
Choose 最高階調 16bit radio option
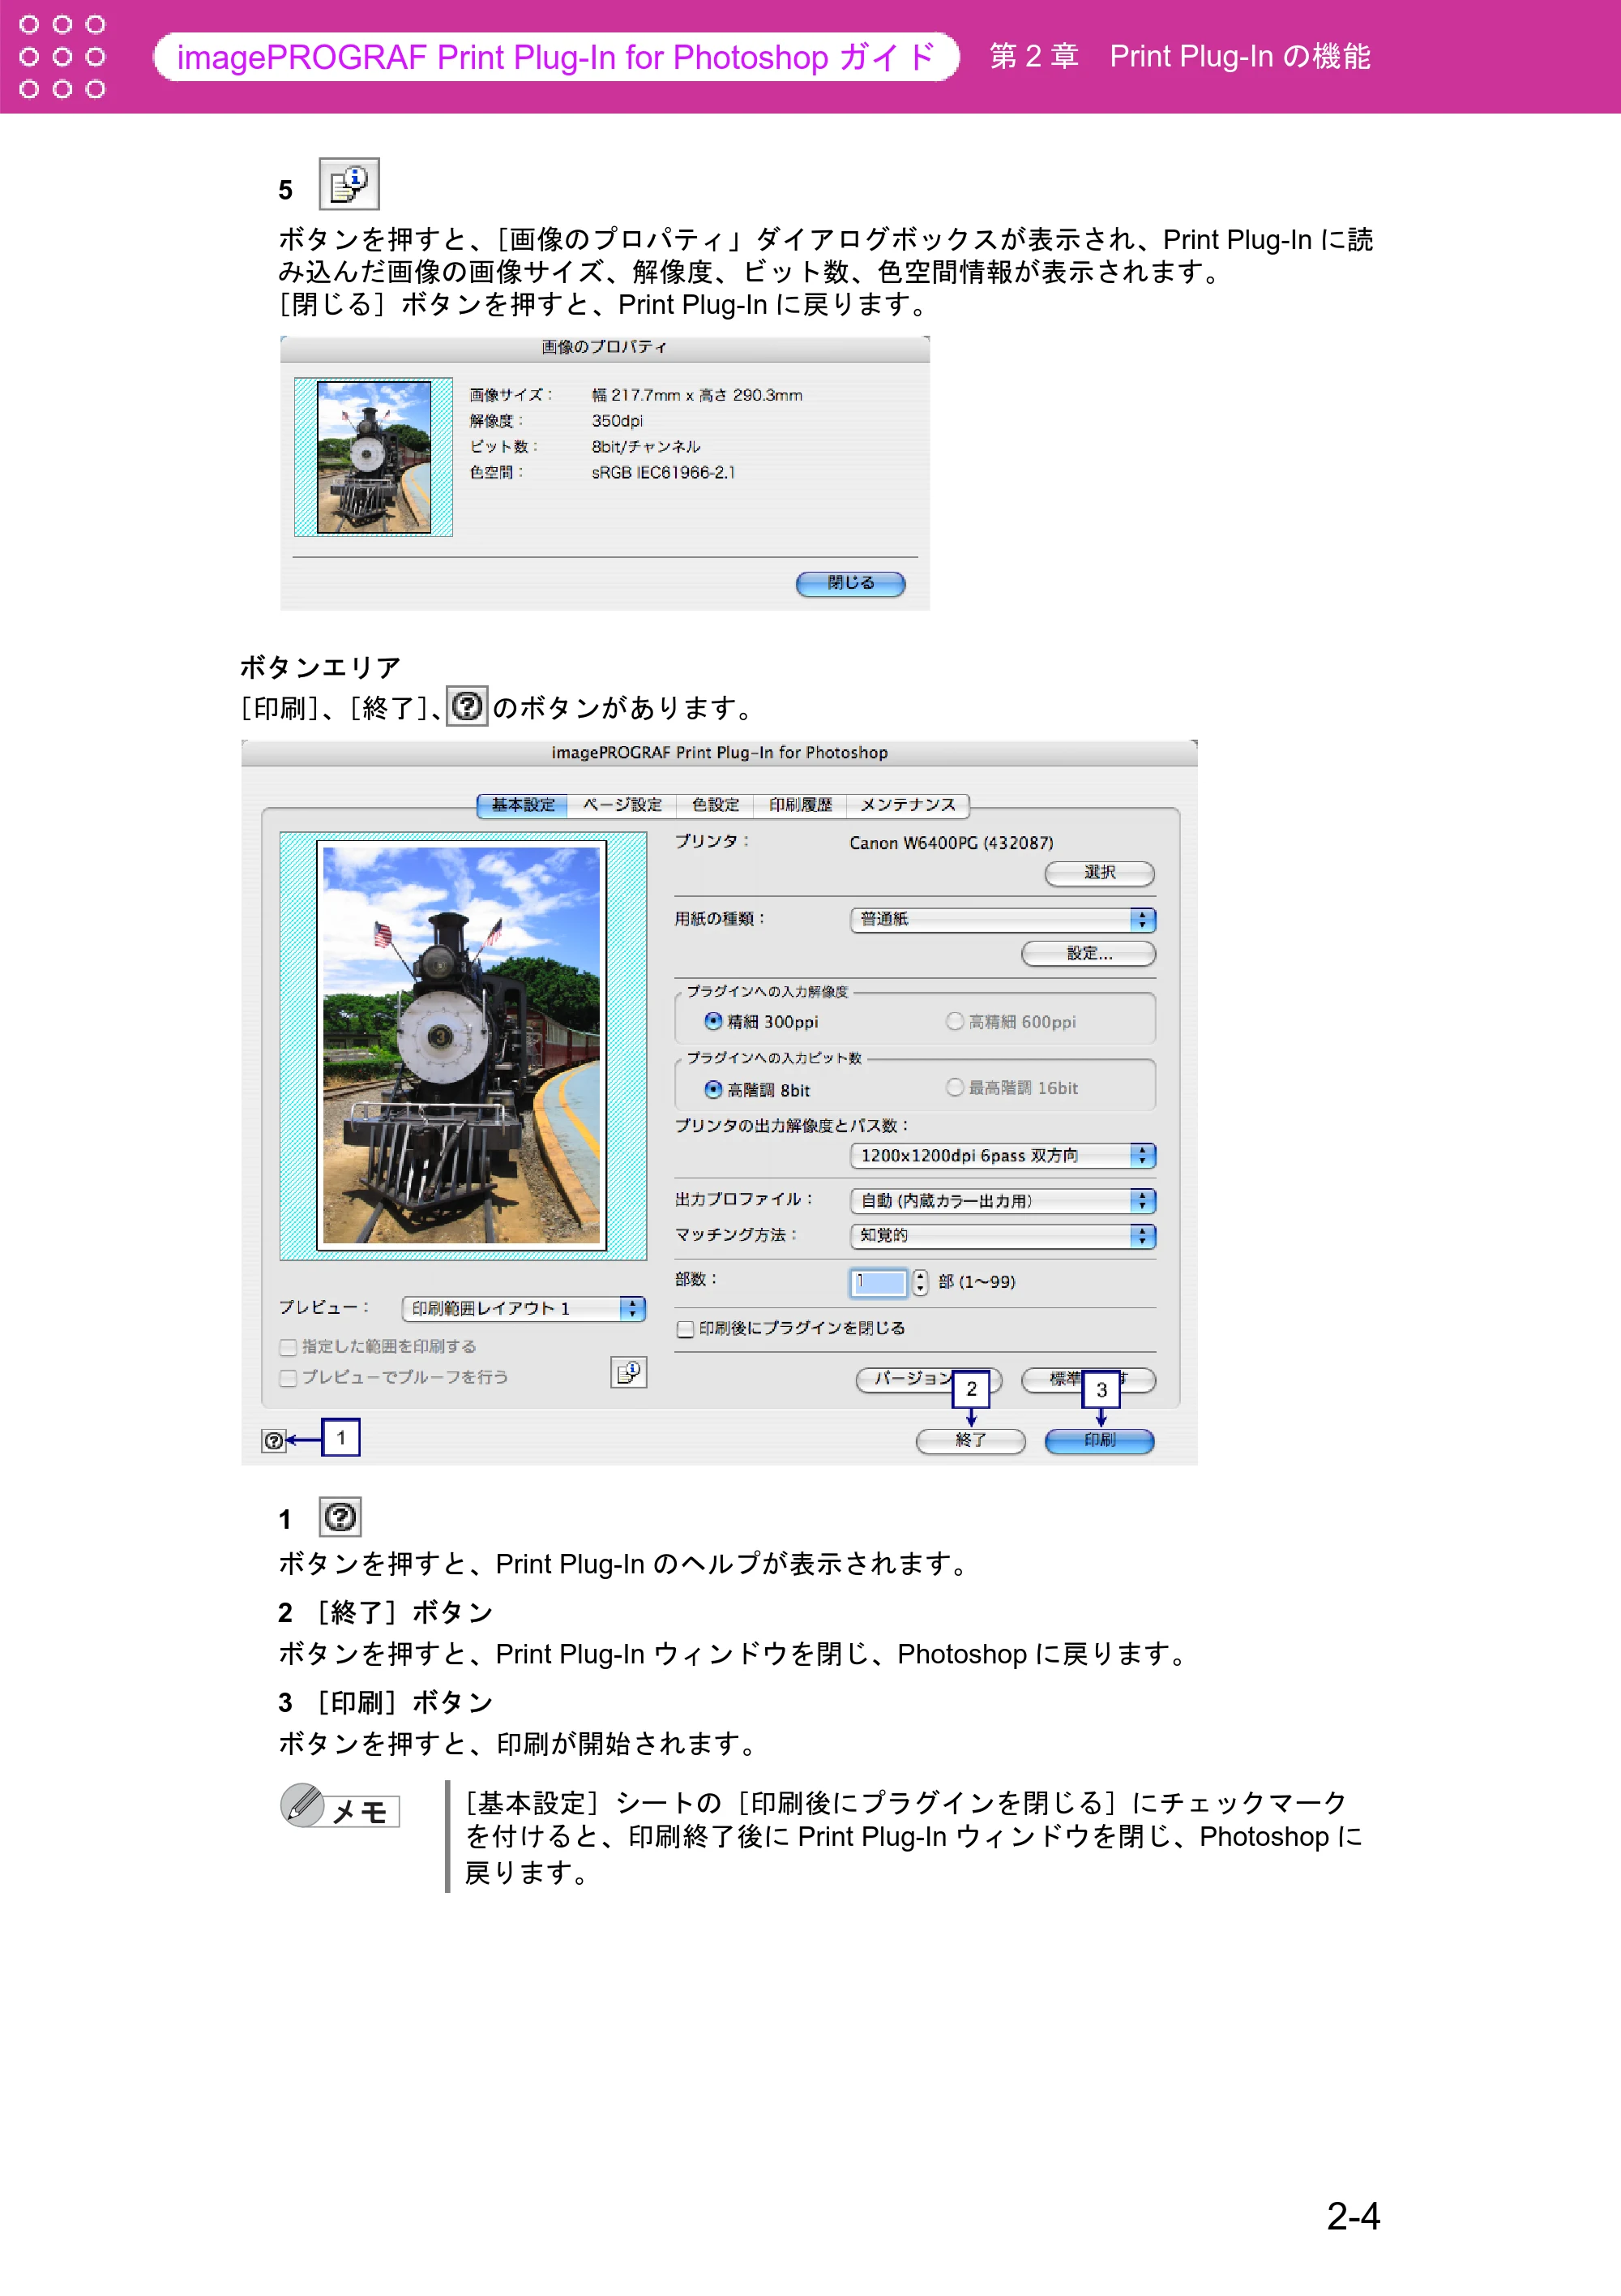pos(955,1087)
